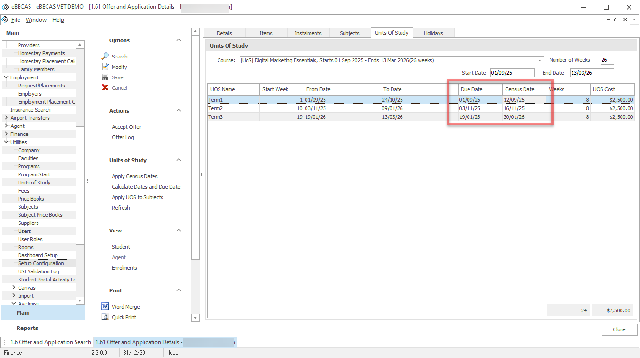Collapse the Units of Study actions section
The width and height of the screenshot is (640, 358).
coord(179,160)
